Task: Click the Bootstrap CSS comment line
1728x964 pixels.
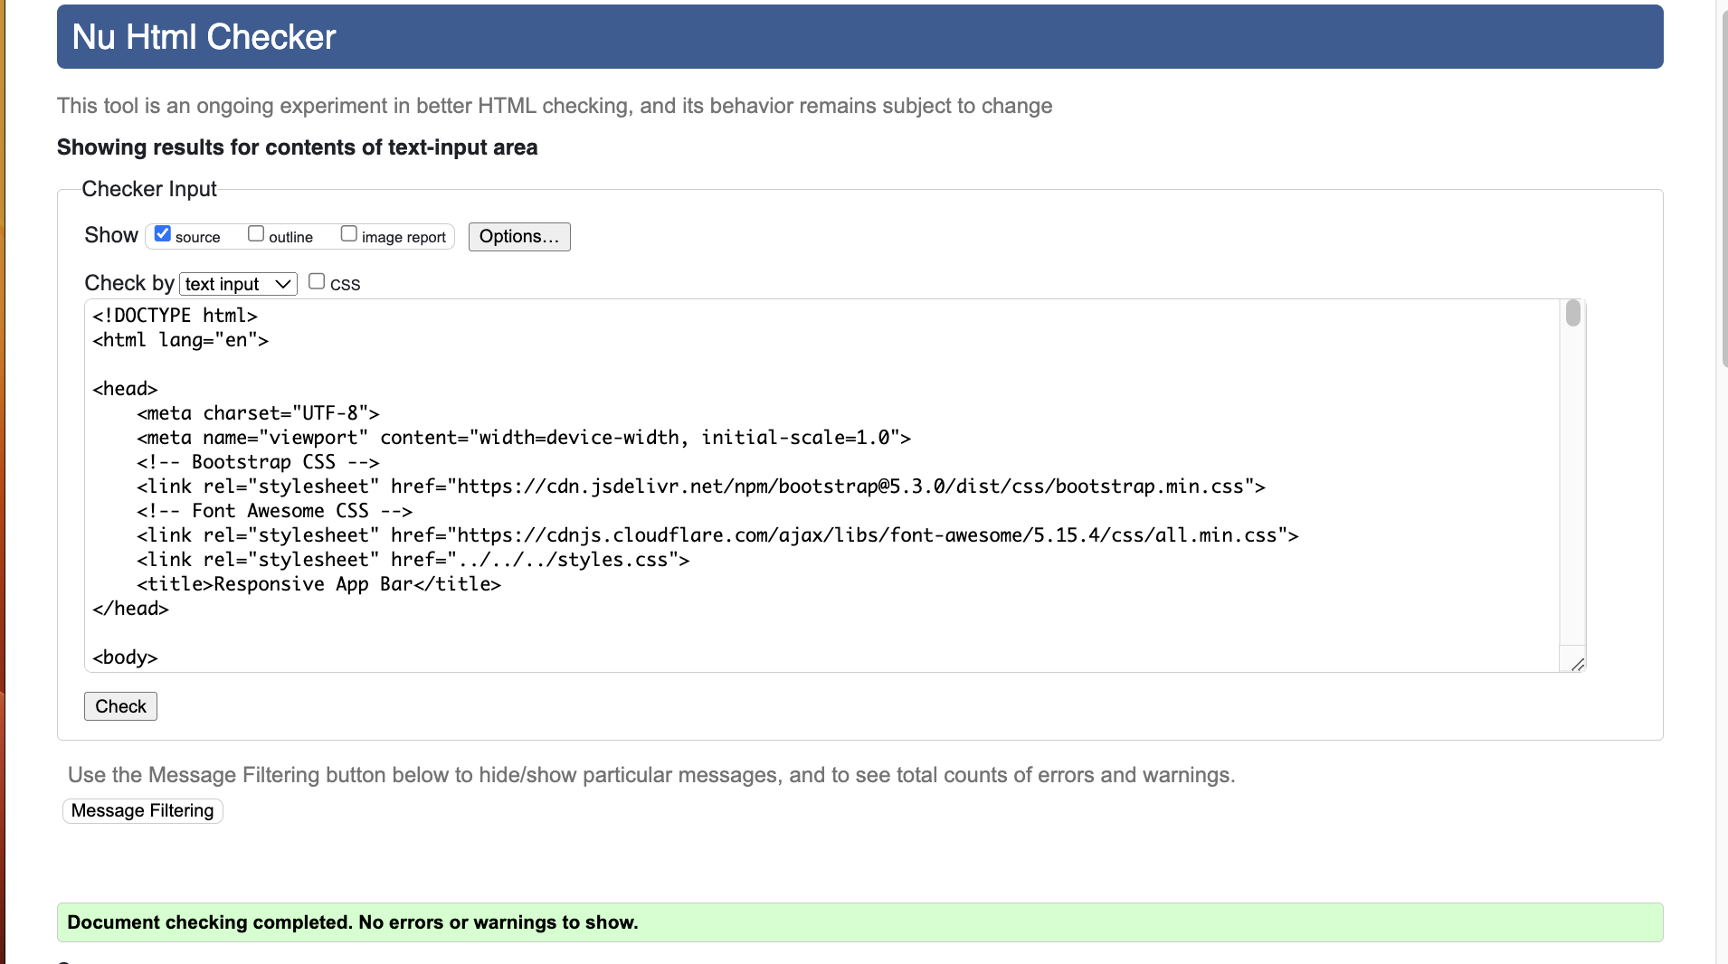Action: [x=258, y=462]
